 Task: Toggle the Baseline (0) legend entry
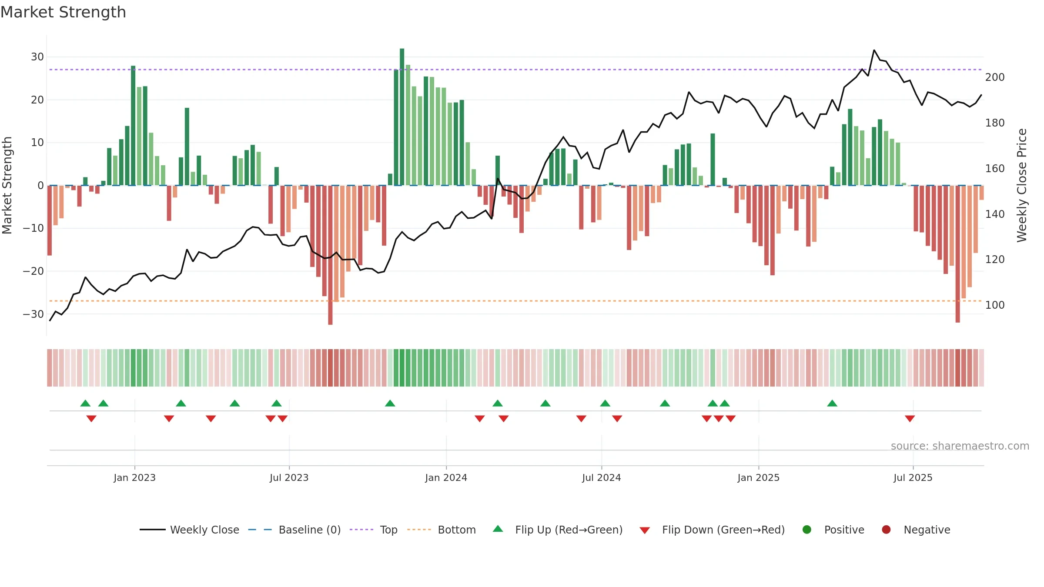click(294, 530)
